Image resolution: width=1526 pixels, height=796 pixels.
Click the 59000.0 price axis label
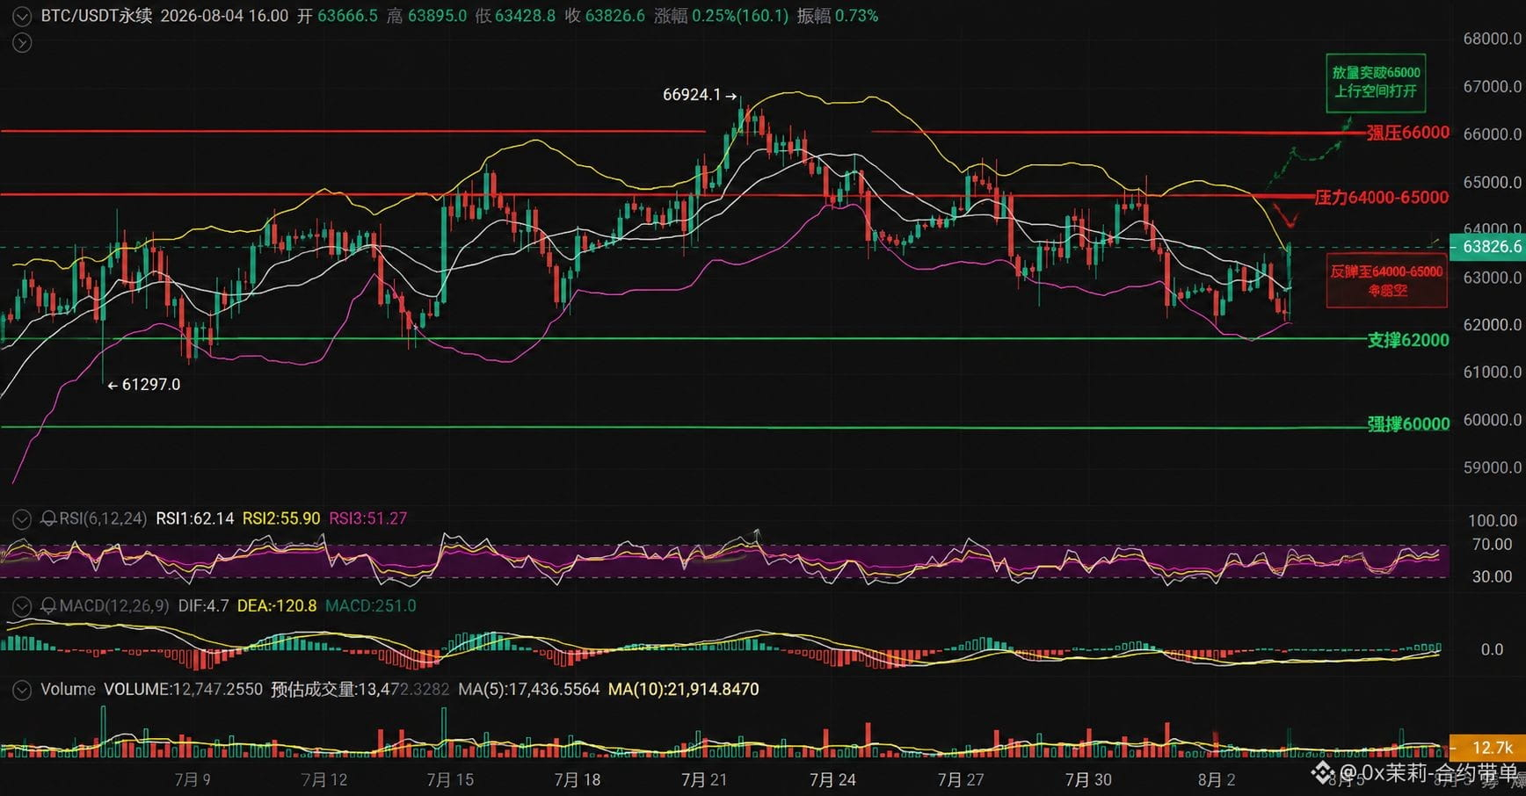1492,468
